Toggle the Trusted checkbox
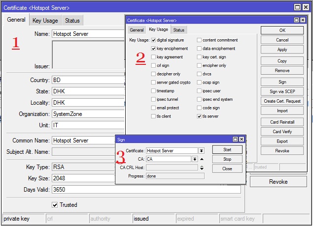 [x=55, y=205]
